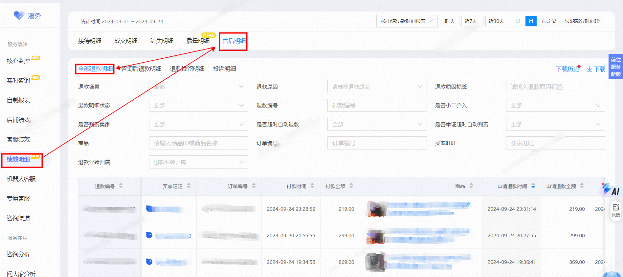Viewport: 623px width, 277px height.
Task: Click the 退款原因标签 input field
Action: (556, 87)
